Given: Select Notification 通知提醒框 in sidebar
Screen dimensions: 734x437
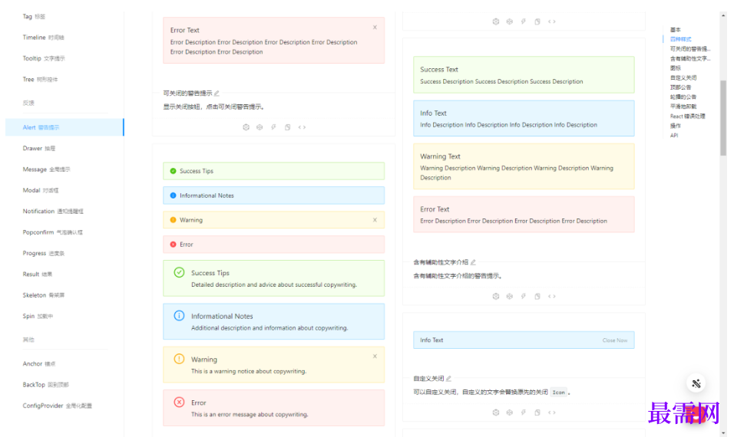Looking at the screenshot, I should (52, 211).
